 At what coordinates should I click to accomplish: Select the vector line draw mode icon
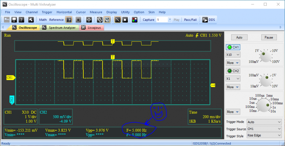[118, 20]
